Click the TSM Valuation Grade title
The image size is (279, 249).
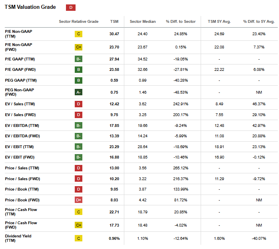tap(30, 7)
